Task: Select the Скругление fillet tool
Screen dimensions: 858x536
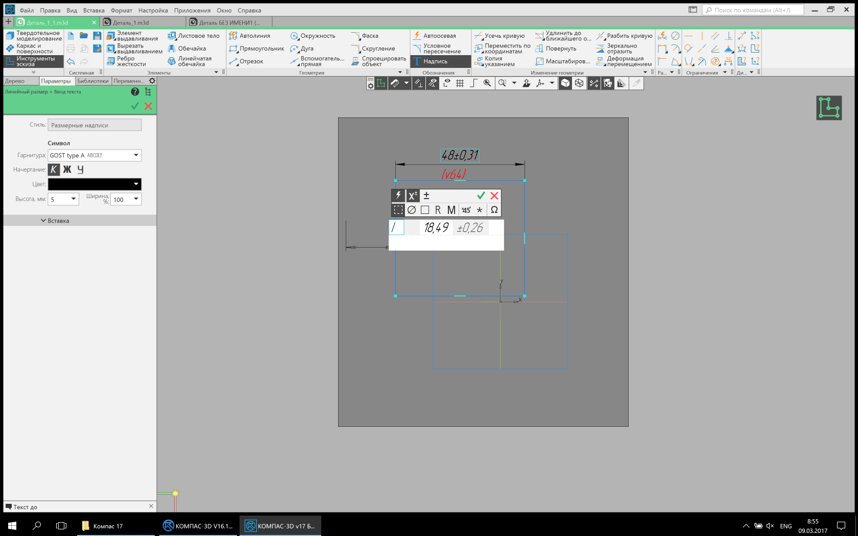Action: pyautogui.click(x=373, y=48)
